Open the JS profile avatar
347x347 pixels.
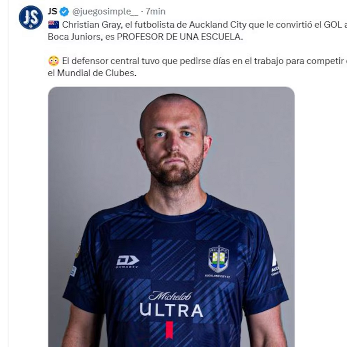30,17
